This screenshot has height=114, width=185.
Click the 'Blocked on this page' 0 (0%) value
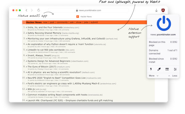(x=174, y=42)
